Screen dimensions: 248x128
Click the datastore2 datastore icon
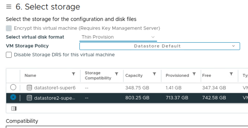tap(29, 98)
